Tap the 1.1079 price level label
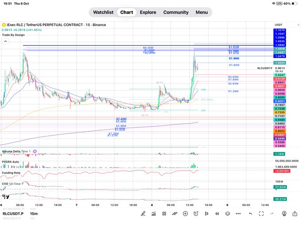 click(280, 30)
